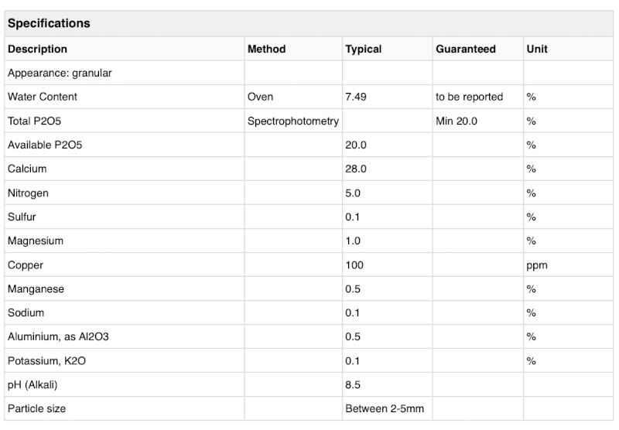Screen dimensions: 619x430
Task: Select the Available P2O5 row label
Action: pos(45,145)
